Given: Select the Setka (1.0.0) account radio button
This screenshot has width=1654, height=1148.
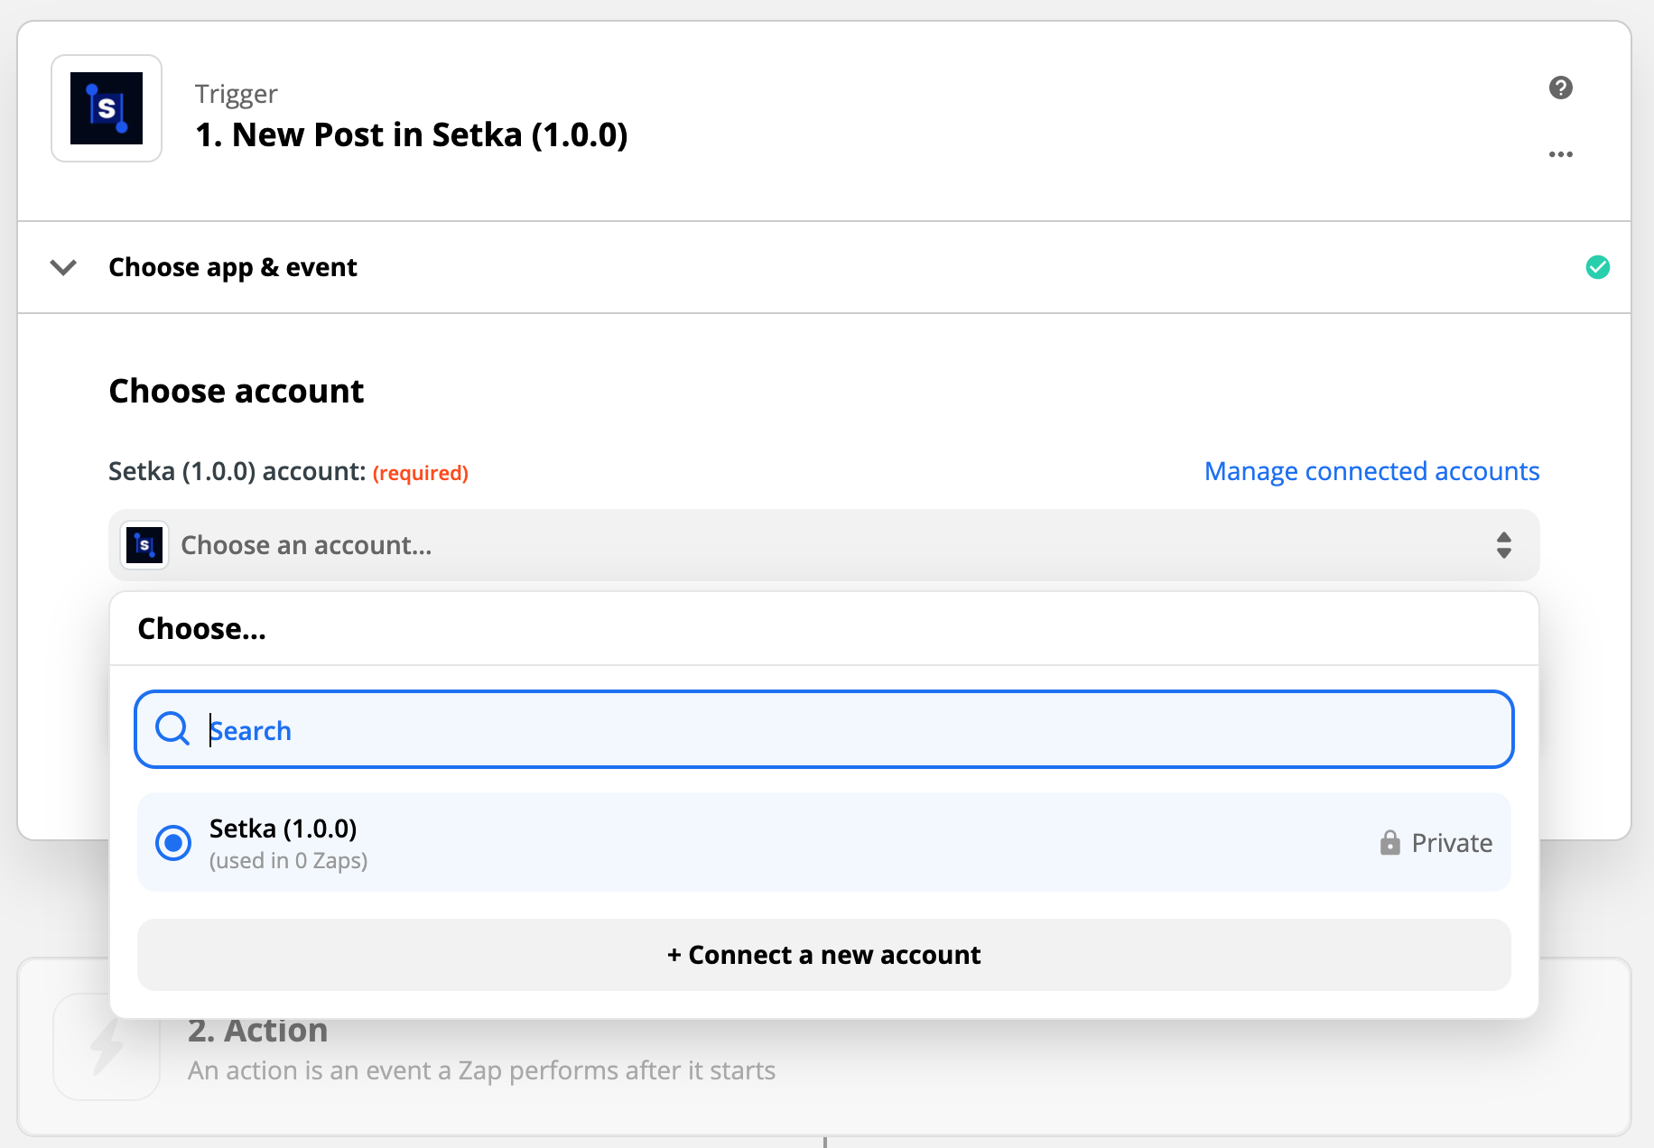Looking at the screenshot, I should point(173,843).
